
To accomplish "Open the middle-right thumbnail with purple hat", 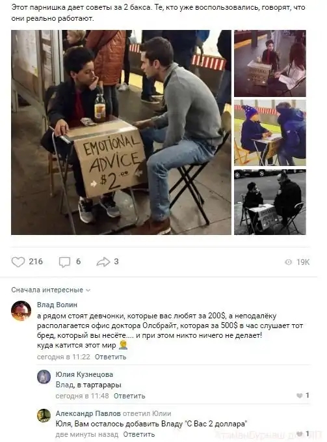I will [270, 133].
